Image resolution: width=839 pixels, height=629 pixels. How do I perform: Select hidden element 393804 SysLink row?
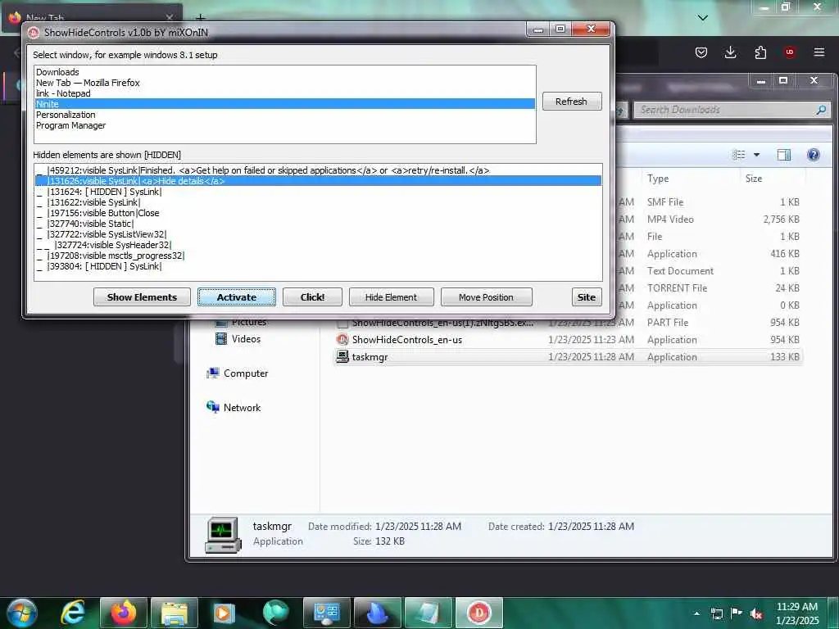click(319, 266)
